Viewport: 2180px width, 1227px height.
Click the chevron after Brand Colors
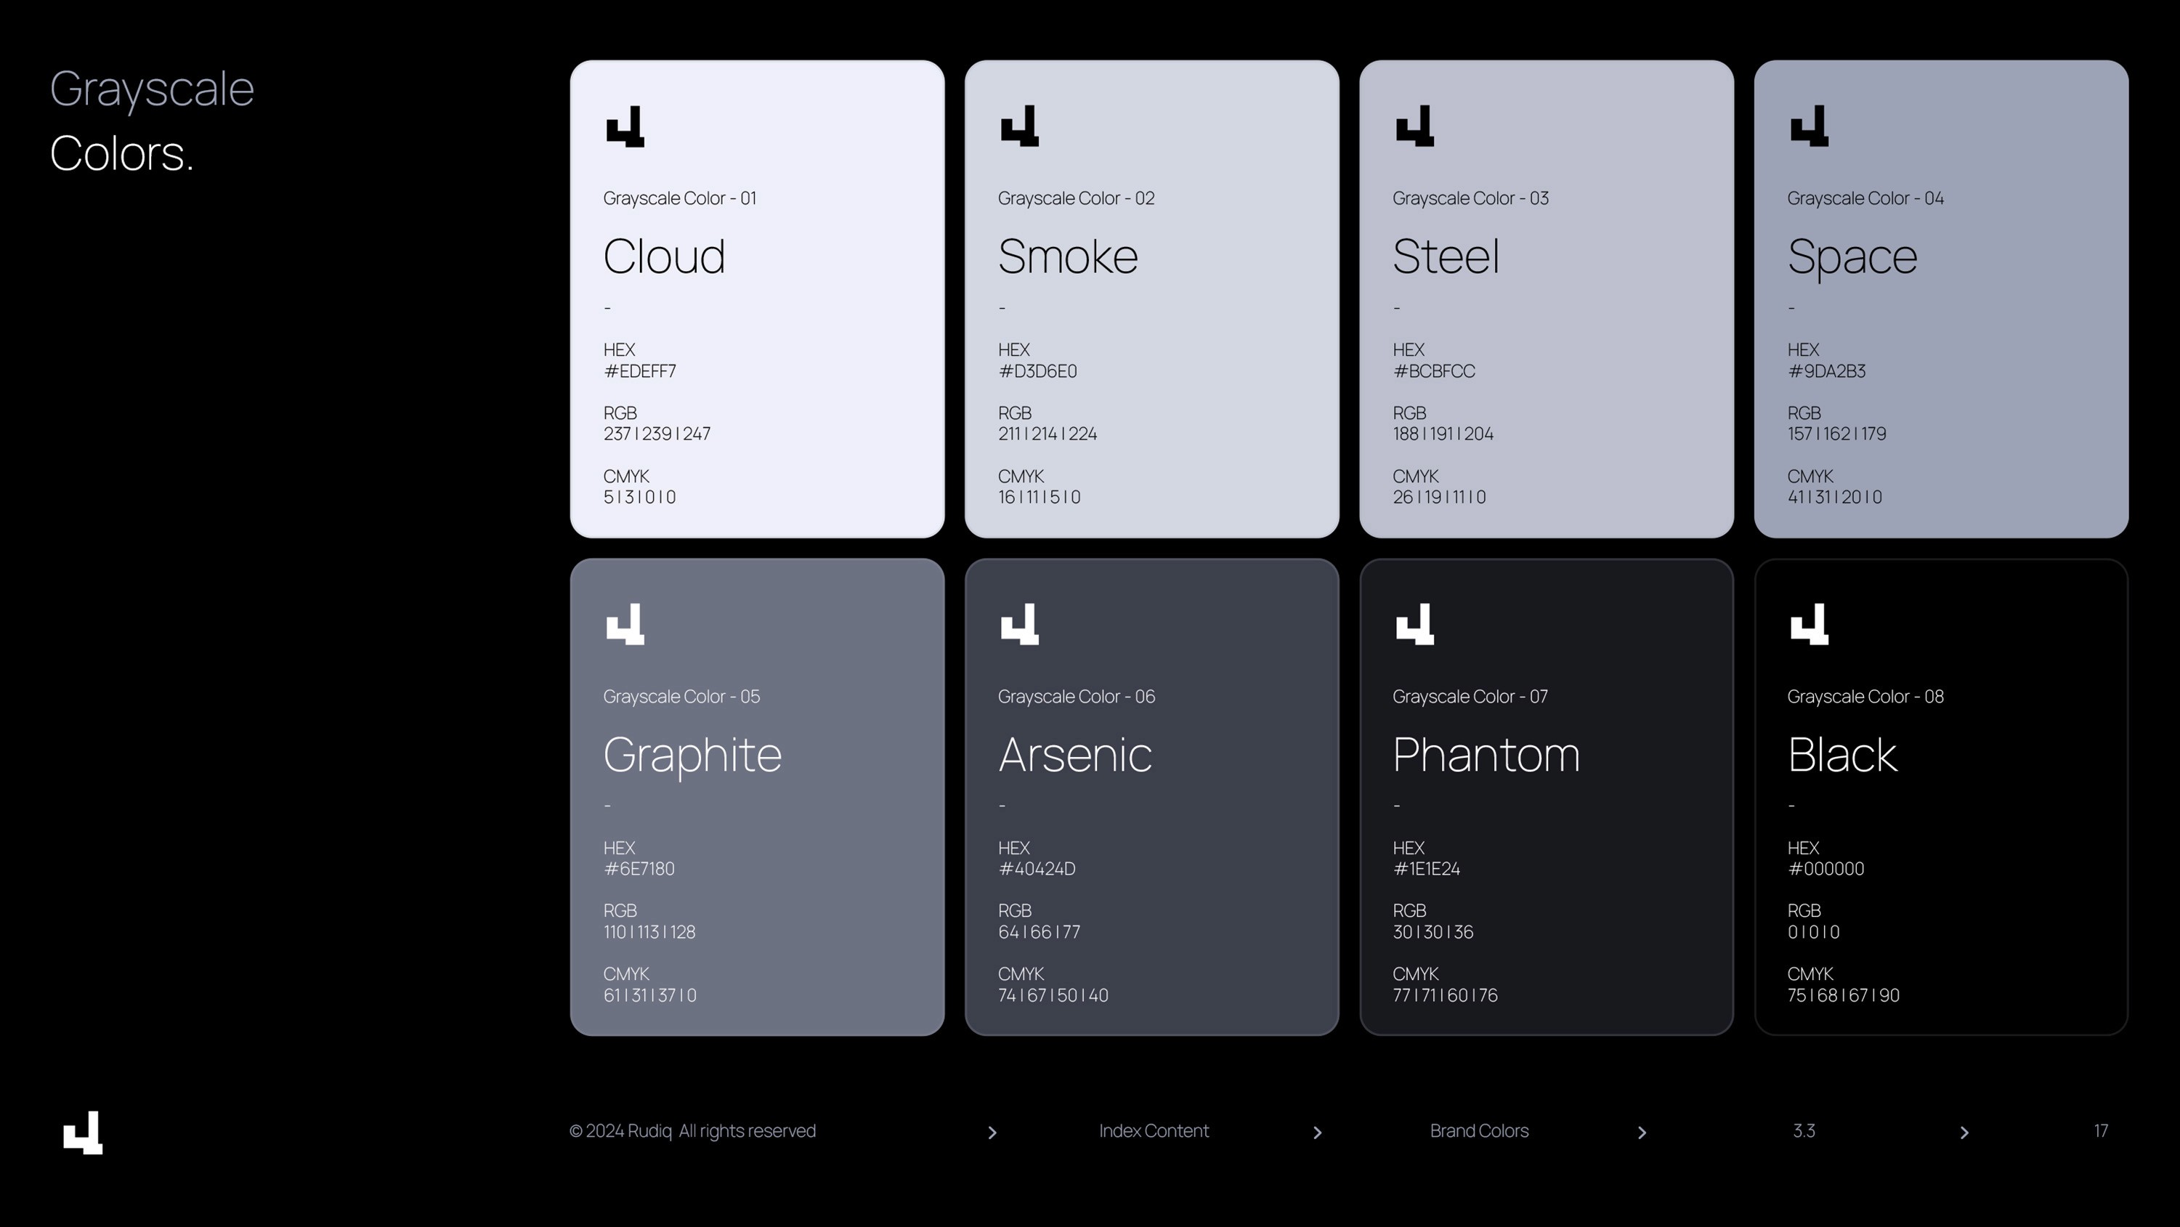1642,1133
